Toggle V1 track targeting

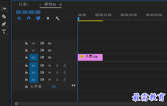(x=34, y=57)
